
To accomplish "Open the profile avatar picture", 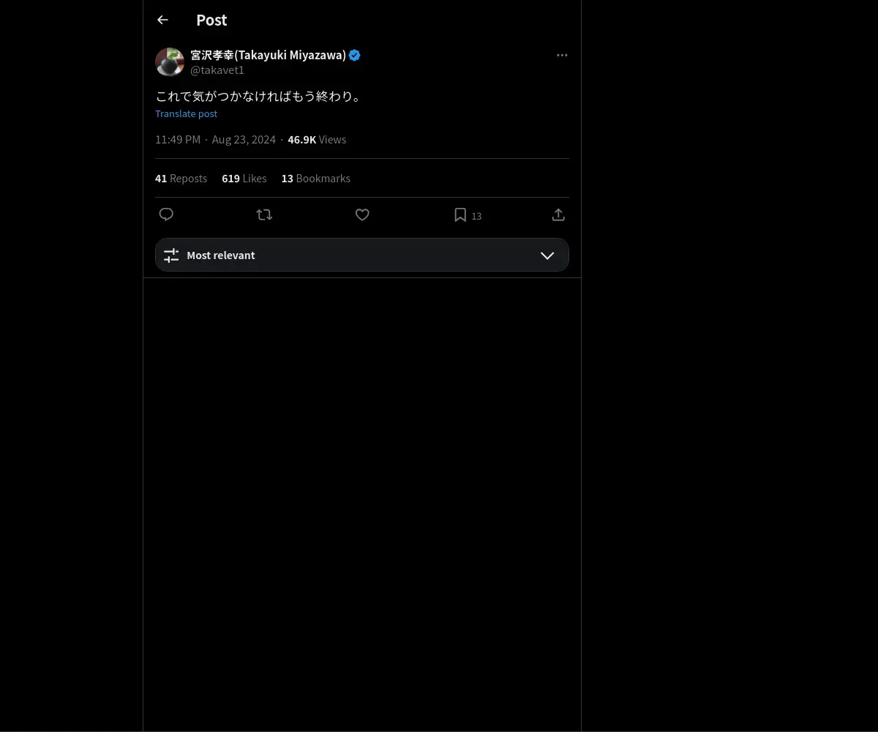I will click(x=170, y=62).
